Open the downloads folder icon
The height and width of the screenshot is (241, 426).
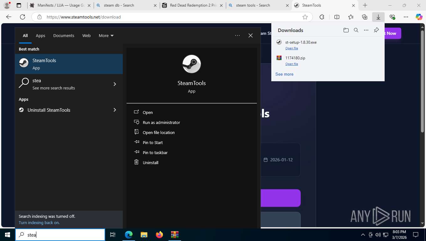click(x=346, y=30)
